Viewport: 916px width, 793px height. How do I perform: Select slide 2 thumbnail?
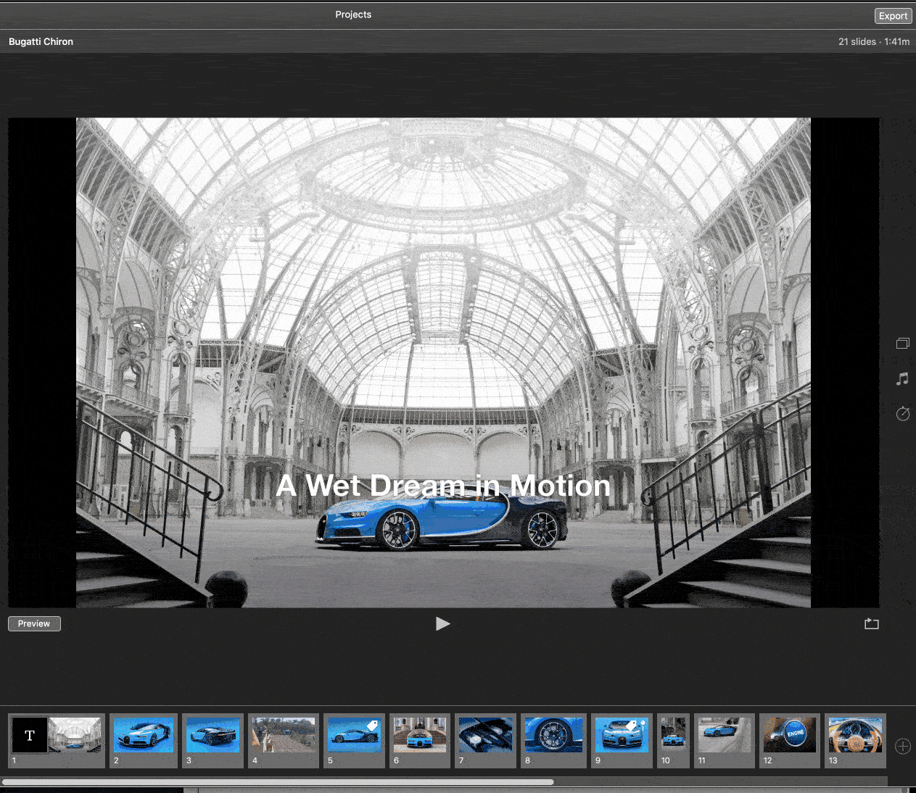[144, 735]
